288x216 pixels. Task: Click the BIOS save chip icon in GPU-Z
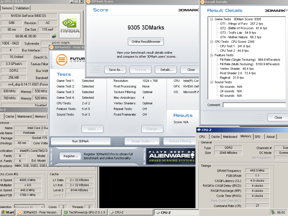[x=54, y=36]
